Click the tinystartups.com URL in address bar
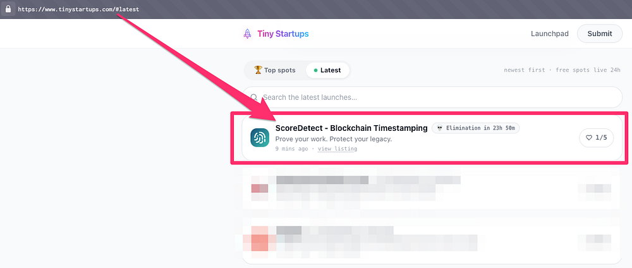Screen dimensions: 632x268 (x=78, y=9)
